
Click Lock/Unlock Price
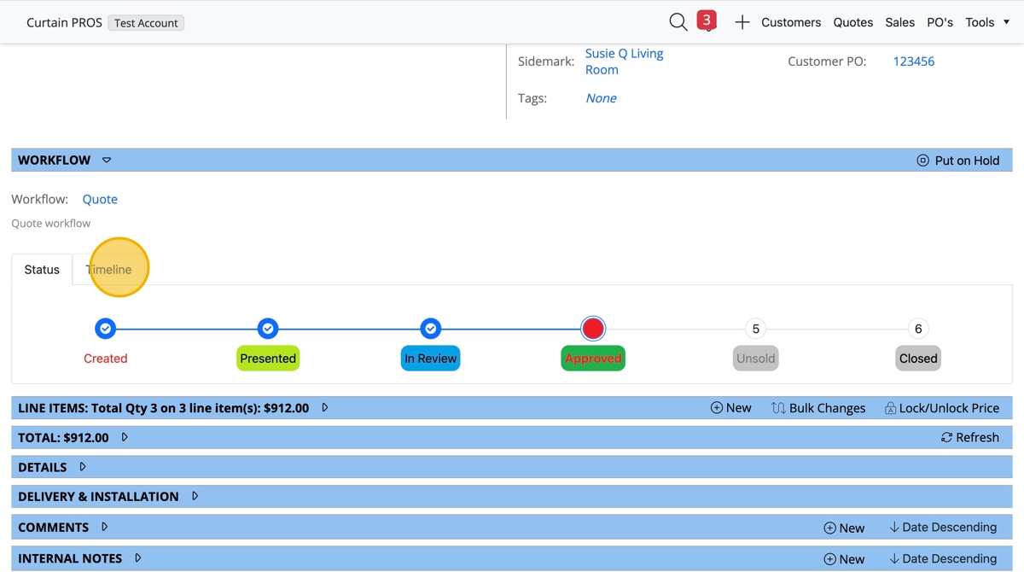click(942, 408)
